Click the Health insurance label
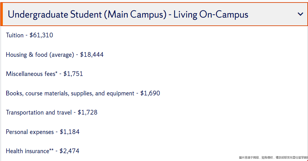Screen dimensions: 308x161 [x=27, y=151]
